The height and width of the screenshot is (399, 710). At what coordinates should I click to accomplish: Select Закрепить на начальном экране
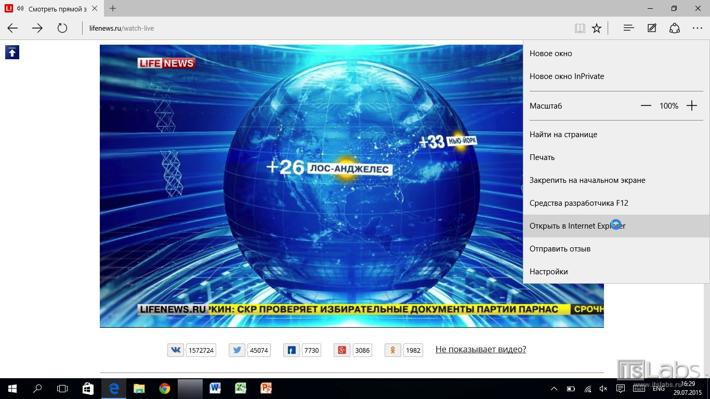pos(616,180)
